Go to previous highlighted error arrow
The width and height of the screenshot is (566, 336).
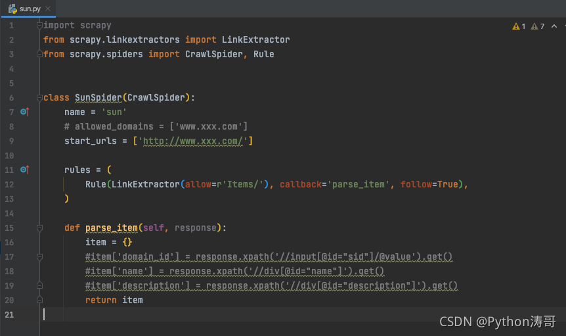tap(554, 26)
